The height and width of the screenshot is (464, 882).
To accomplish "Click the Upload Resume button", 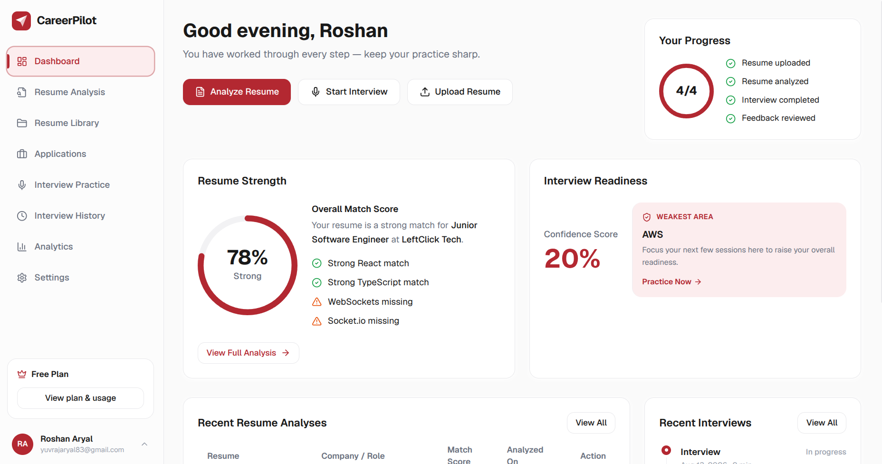I will (460, 92).
